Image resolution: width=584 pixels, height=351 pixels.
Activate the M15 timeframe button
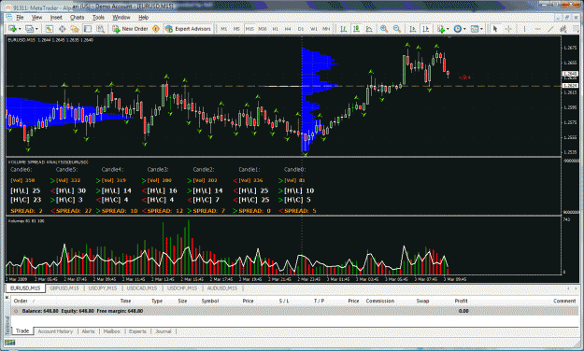[249, 29]
